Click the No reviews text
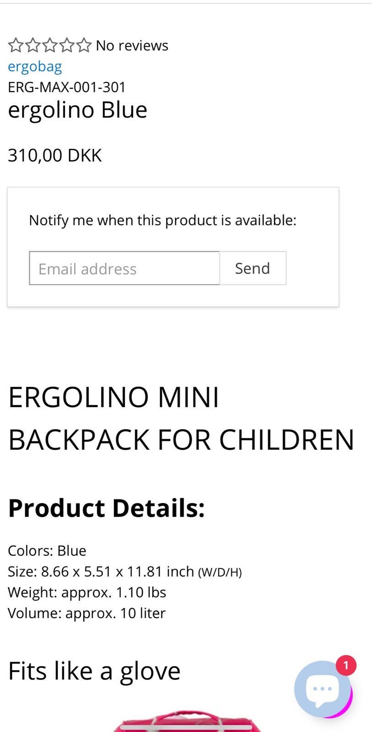 [132, 46]
